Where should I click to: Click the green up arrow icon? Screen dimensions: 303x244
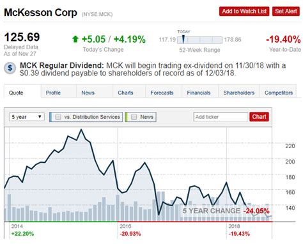pos(75,39)
